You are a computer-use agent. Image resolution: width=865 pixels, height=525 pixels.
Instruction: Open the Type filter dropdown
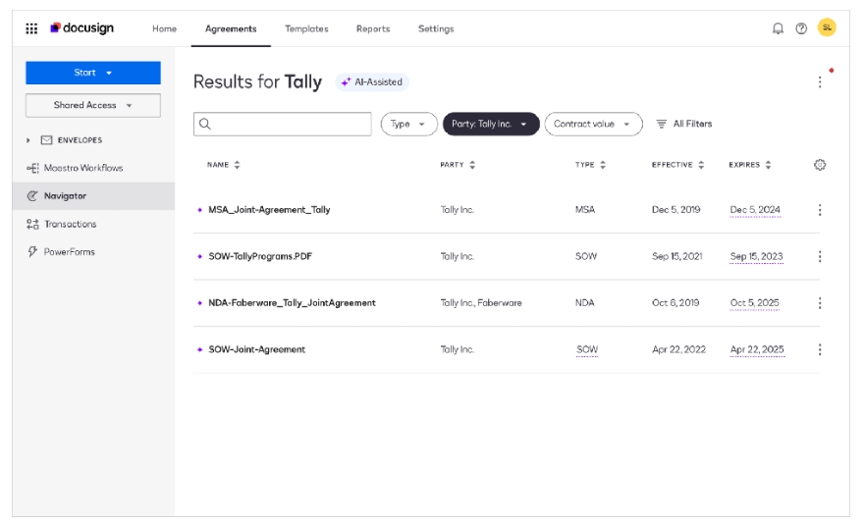click(408, 124)
